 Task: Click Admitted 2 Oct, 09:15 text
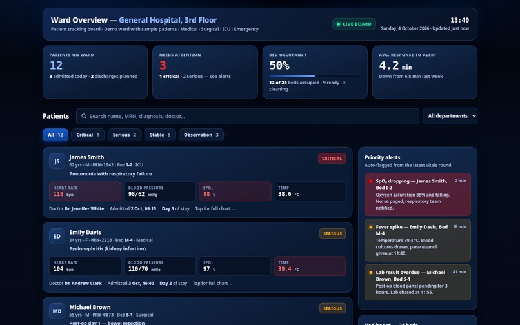click(x=133, y=208)
